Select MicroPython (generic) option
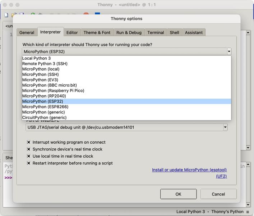254x216 pixels. [126, 112]
